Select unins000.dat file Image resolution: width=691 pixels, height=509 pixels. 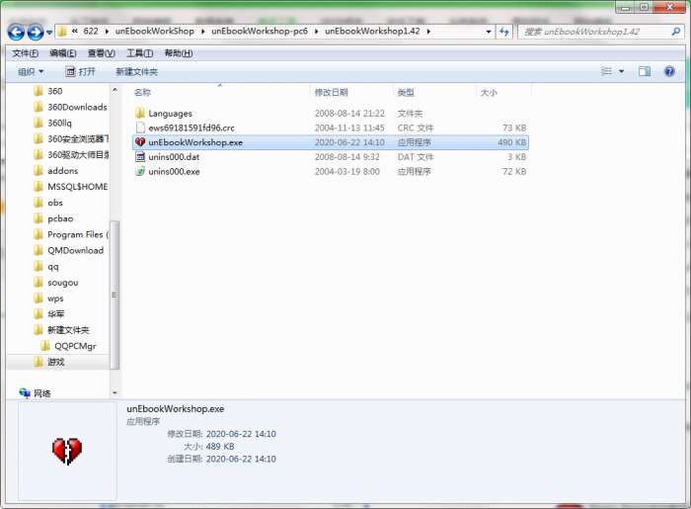click(174, 157)
